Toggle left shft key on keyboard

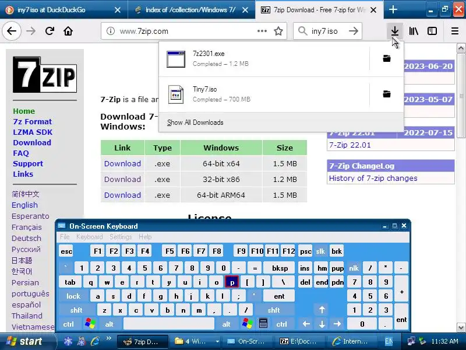tap(76, 310)
